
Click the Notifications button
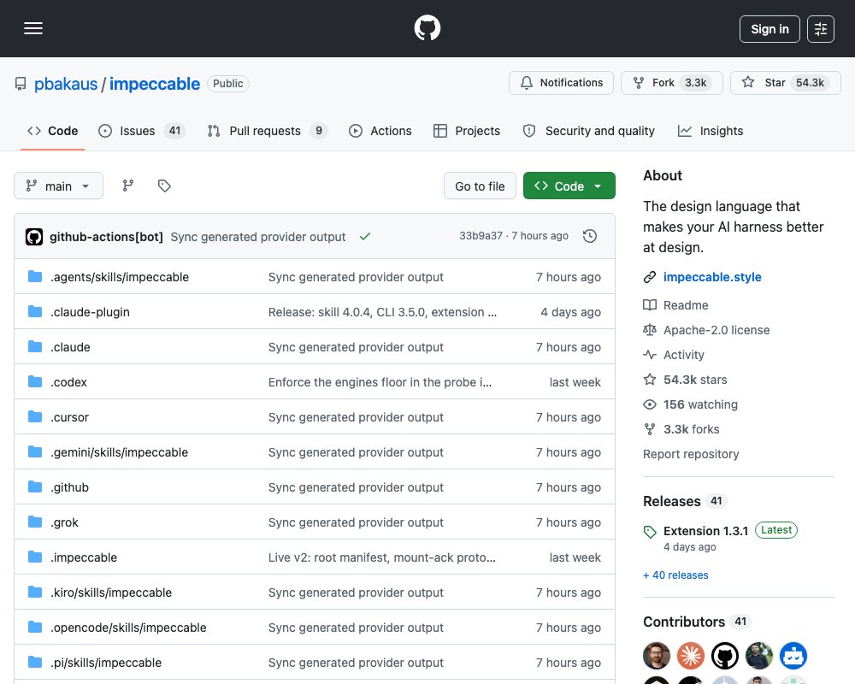click(561, 83)
